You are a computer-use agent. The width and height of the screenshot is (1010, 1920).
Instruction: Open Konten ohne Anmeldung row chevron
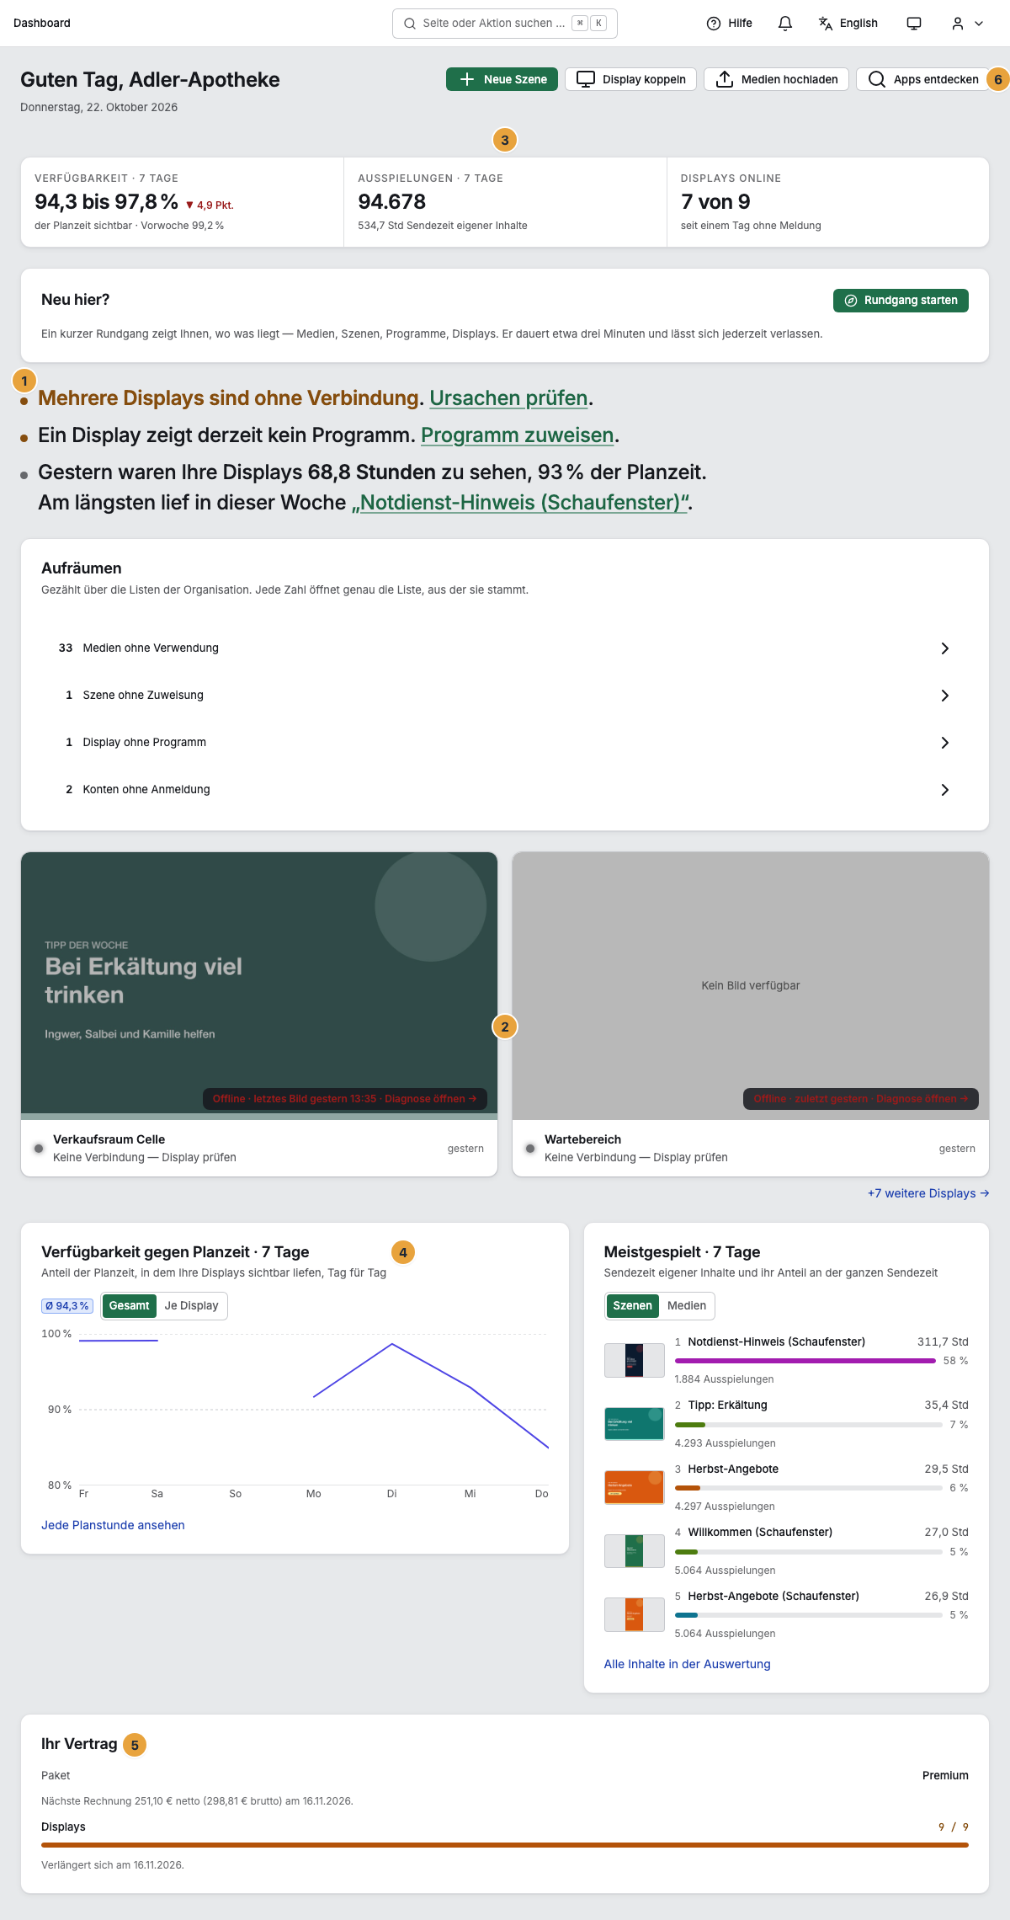coord(944,790)
